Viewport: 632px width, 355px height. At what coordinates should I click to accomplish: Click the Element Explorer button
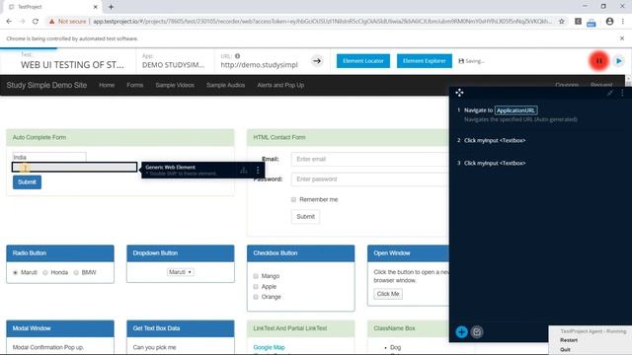[425, 61]
